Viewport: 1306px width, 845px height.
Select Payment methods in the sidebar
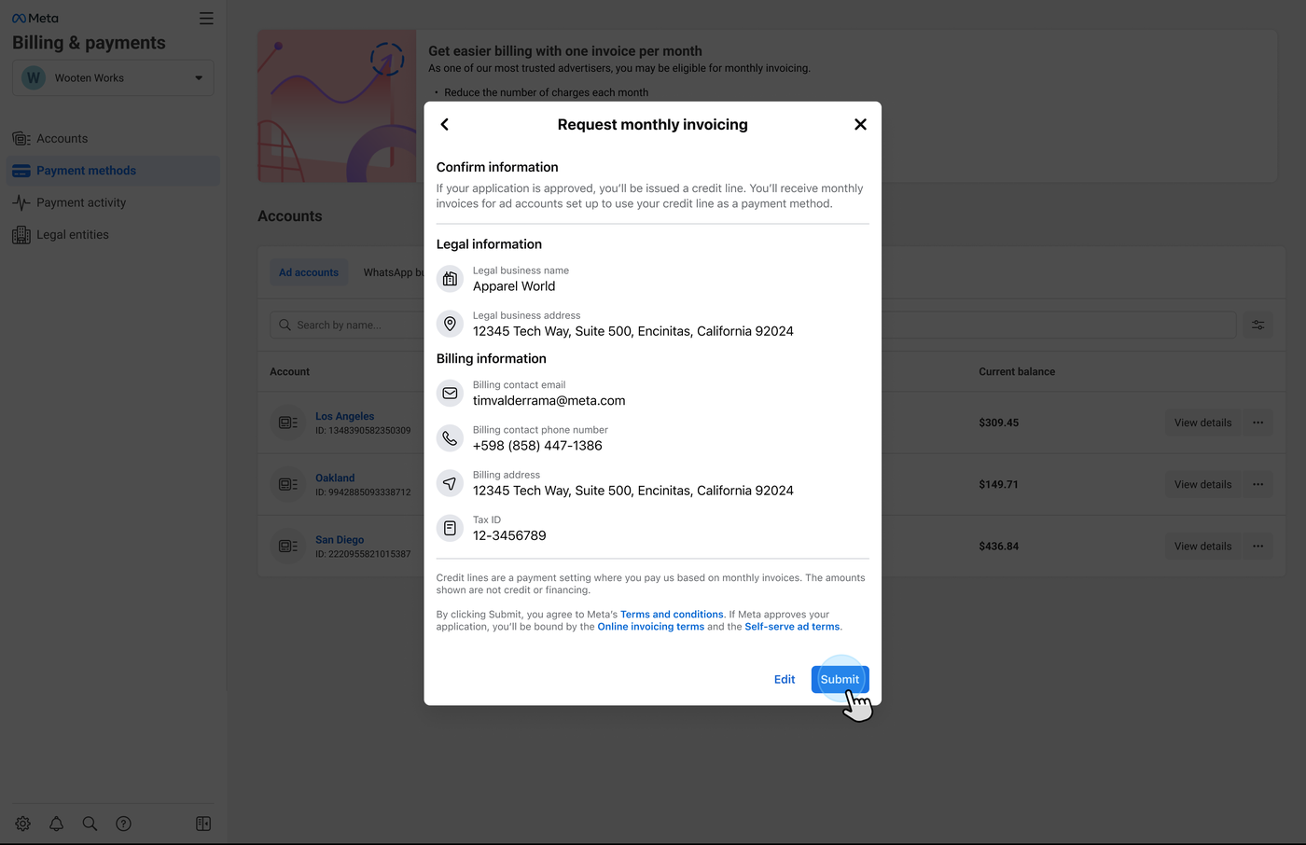tap(113, 171)
